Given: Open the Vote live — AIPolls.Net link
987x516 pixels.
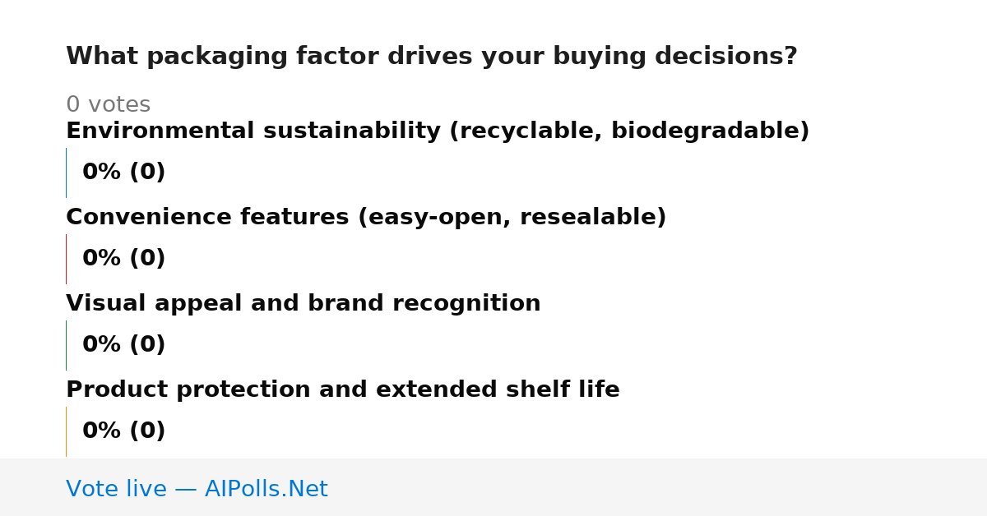Looking at the screenshot, I should [197, 489].
